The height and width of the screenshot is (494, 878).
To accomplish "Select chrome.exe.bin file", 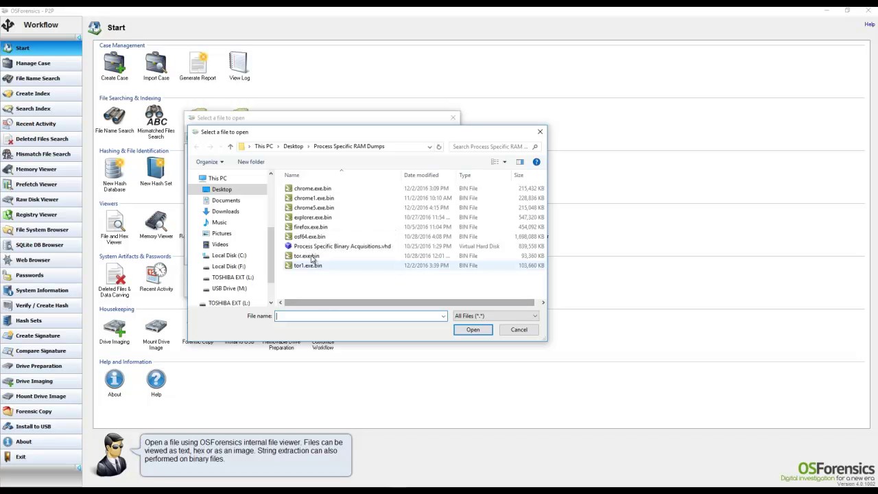I will tap(312, 188).
